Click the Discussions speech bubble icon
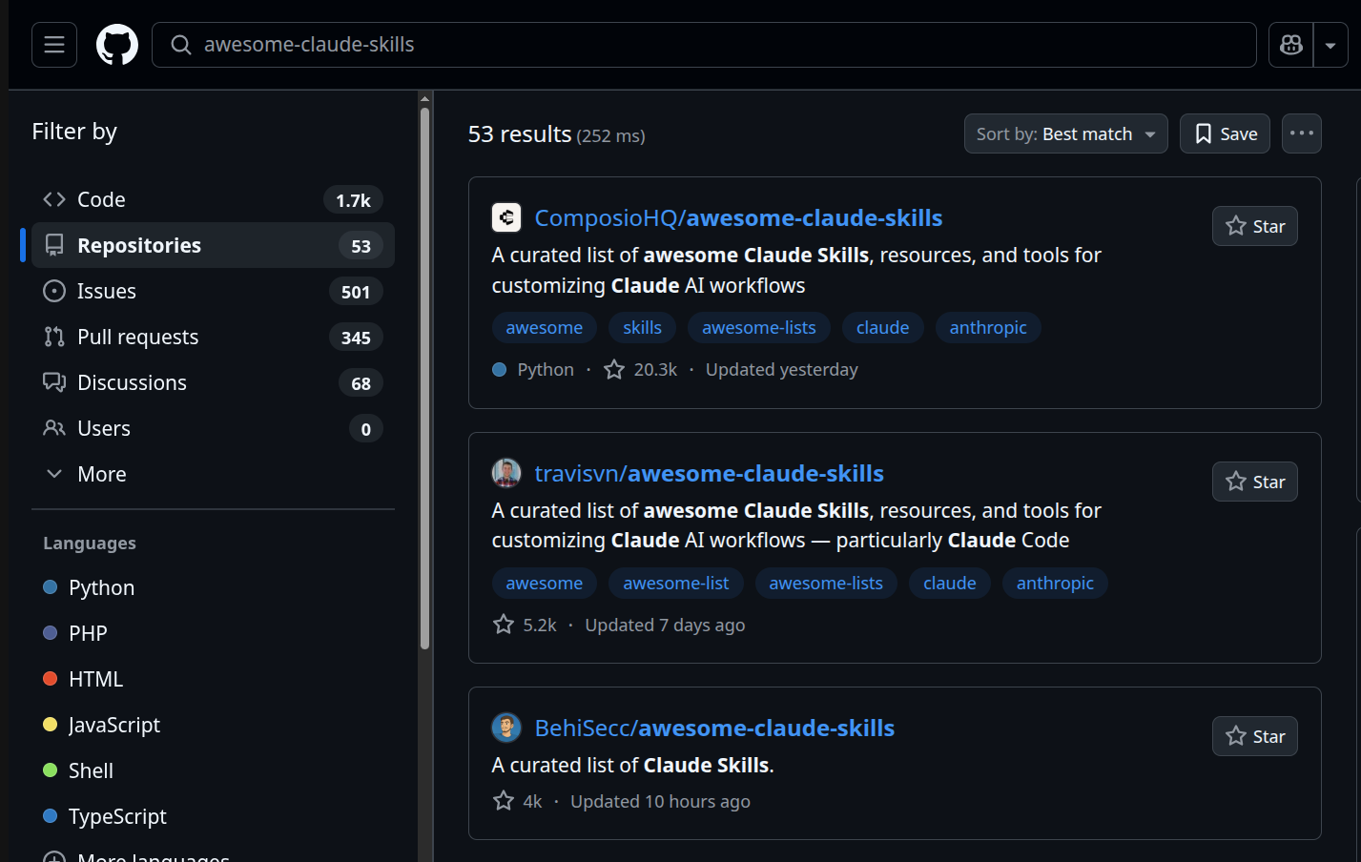The width and height of the screenshot is (1361, 862). (x=54, y=382)
